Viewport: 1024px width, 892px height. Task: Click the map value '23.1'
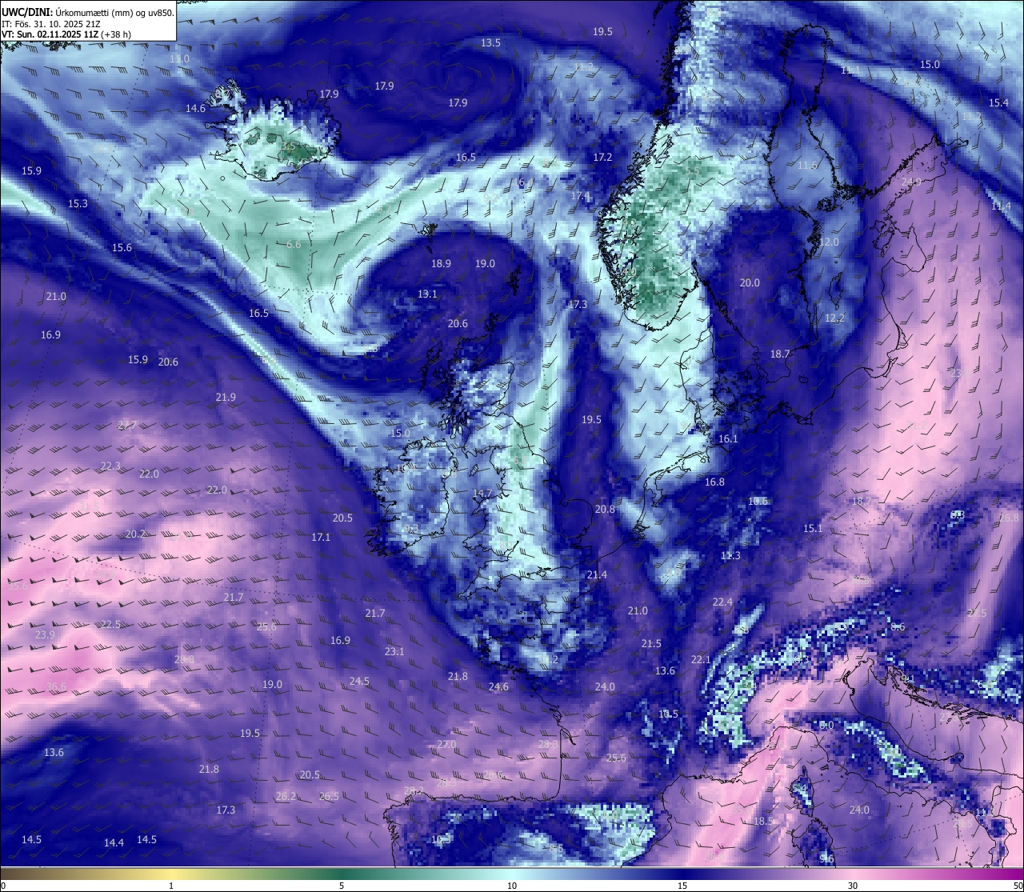pos(394,651)
